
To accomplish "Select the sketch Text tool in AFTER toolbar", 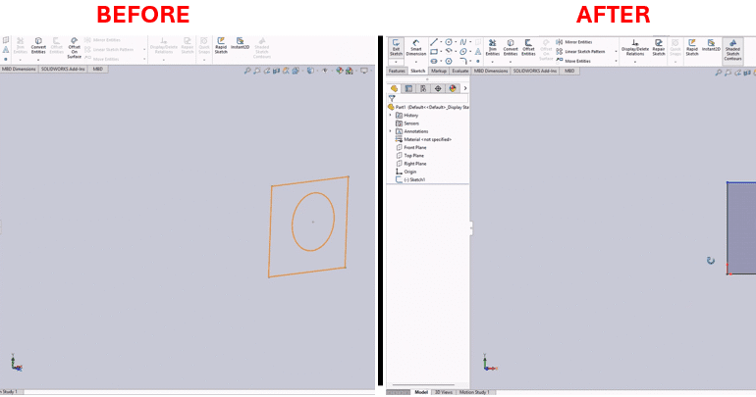I will [478, 52].
